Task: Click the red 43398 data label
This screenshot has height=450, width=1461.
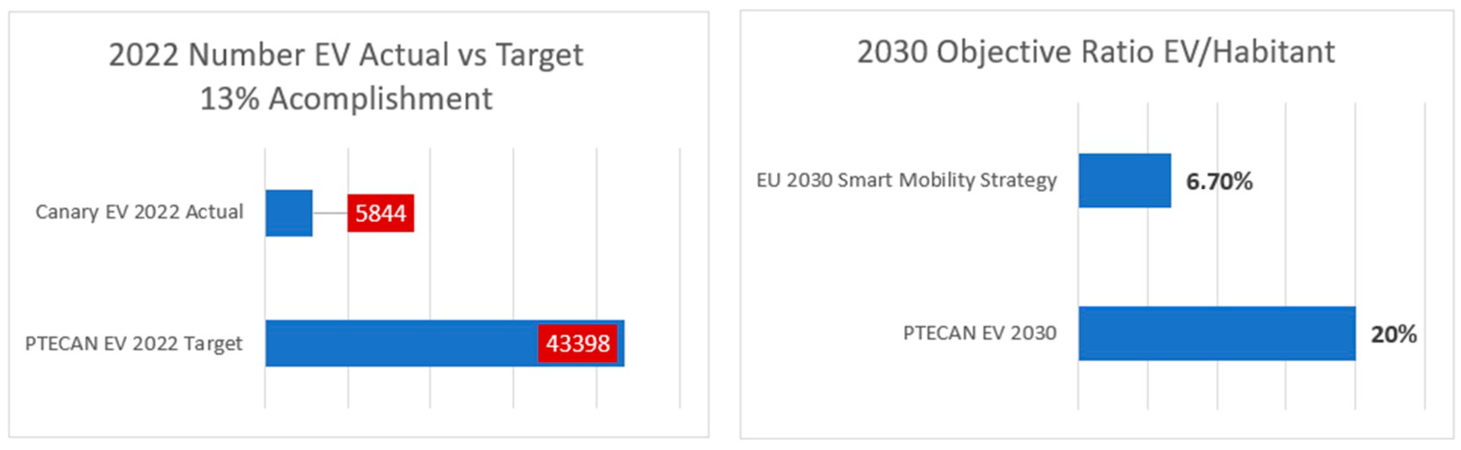Action: coord(577,344)
